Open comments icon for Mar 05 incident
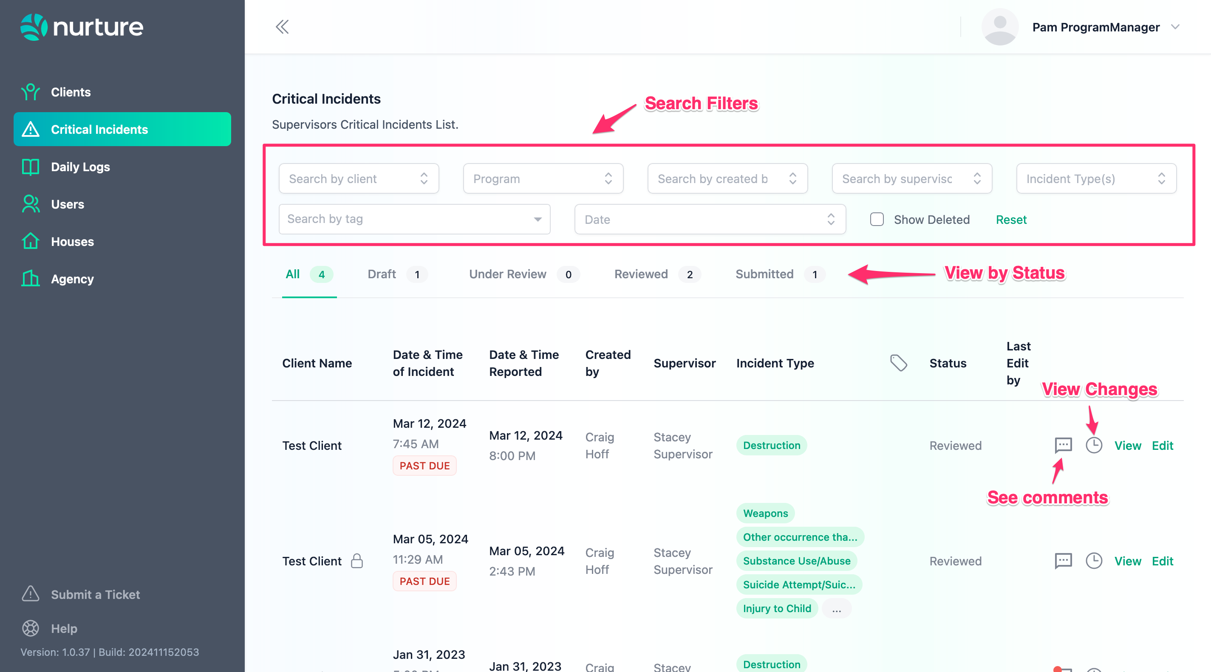The height and width of the screenshot is (672, 1211). 1063,561
